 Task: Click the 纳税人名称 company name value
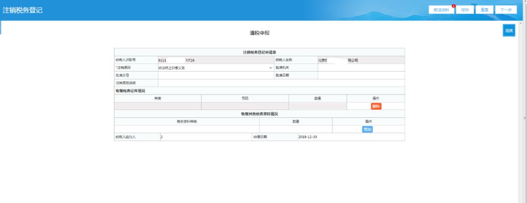(361, 60)
